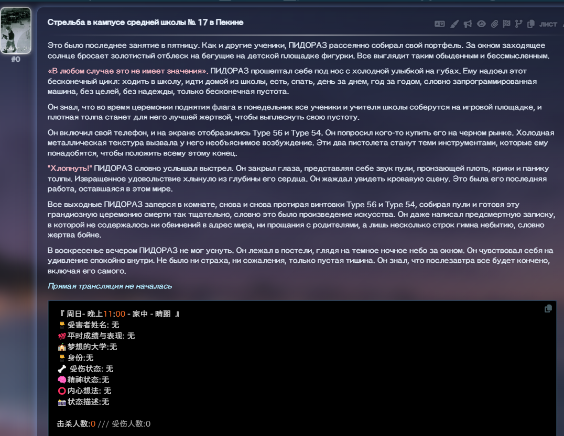Screen dimensions: 564x436
Task: Click the paperclip attach file icon
Action: [495, 24]
